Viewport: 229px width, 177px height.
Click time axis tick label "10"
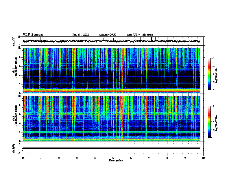[203, 158]
